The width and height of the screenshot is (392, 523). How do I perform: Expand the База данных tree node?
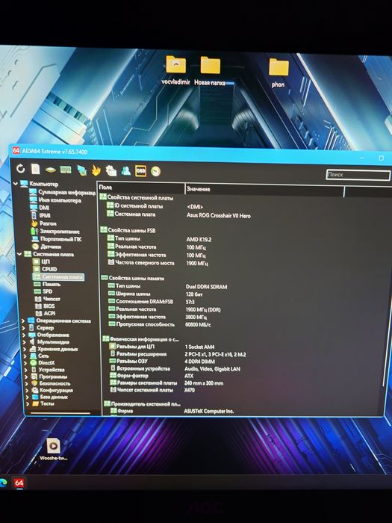click(27, 397)
